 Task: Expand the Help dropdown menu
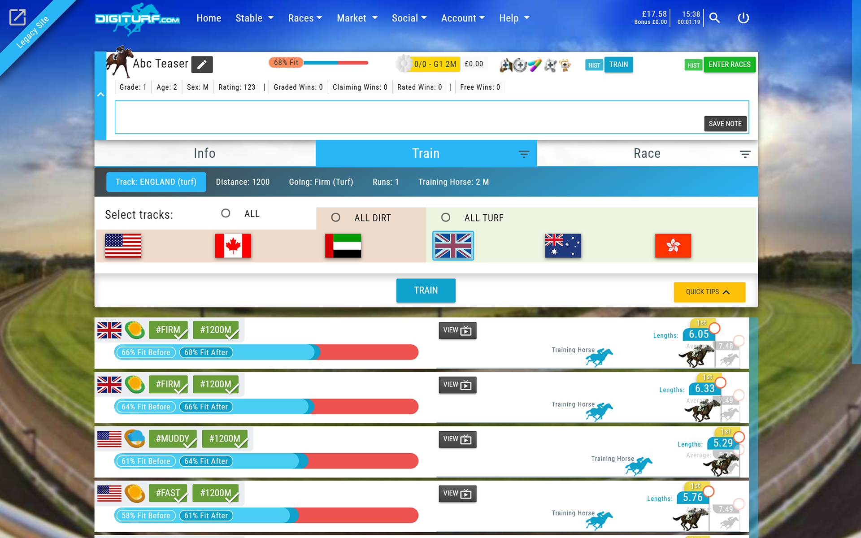click(x=514, y=18)
